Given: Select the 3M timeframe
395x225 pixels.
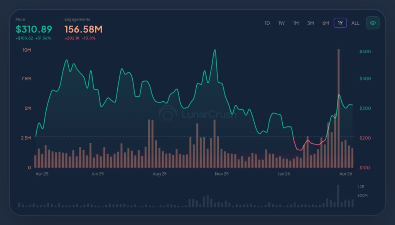Looking at the screenshot, I should [310, 23].
